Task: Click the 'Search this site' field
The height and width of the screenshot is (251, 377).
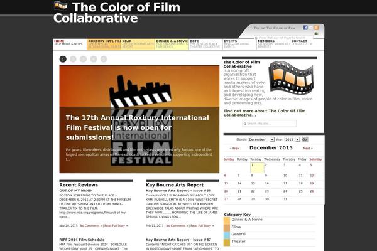Action: click(270, 124)
